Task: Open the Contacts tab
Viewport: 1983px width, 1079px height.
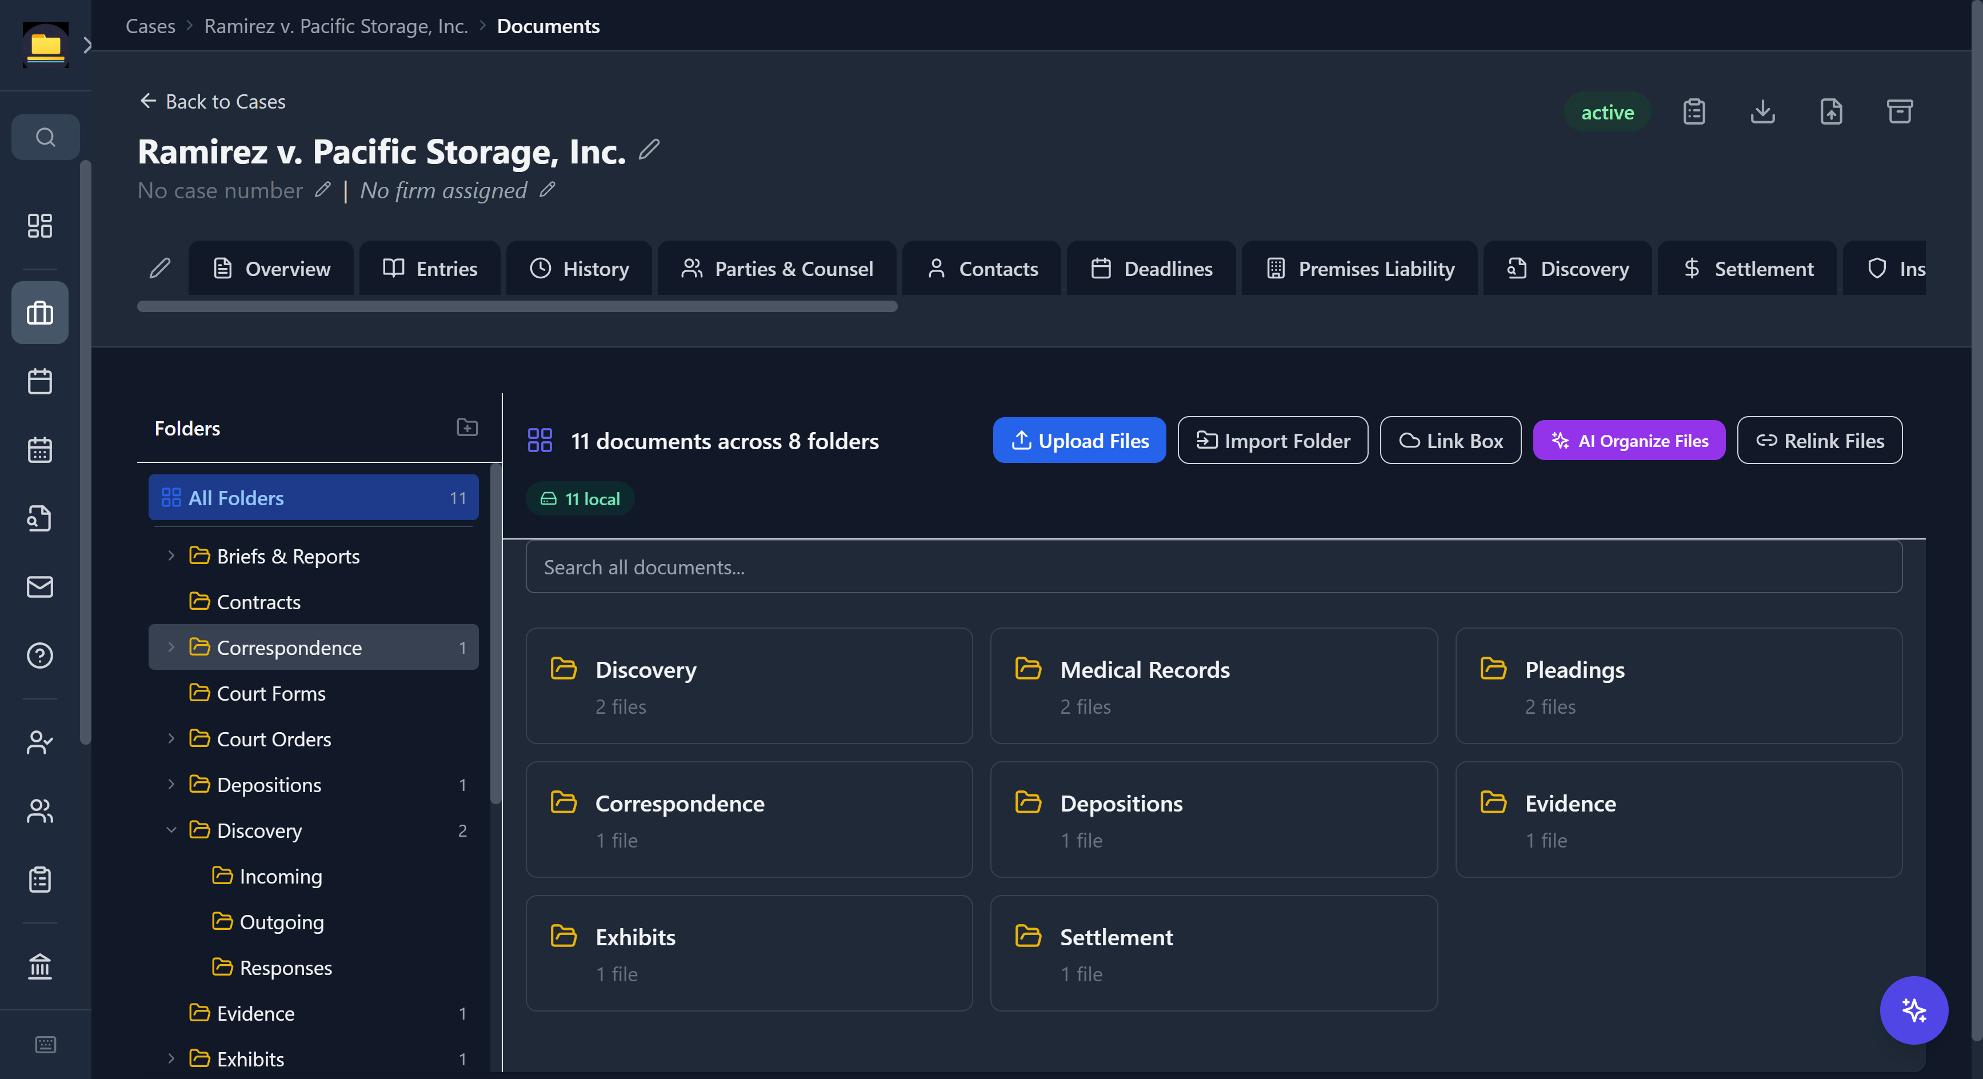Action: pos(981,268)
